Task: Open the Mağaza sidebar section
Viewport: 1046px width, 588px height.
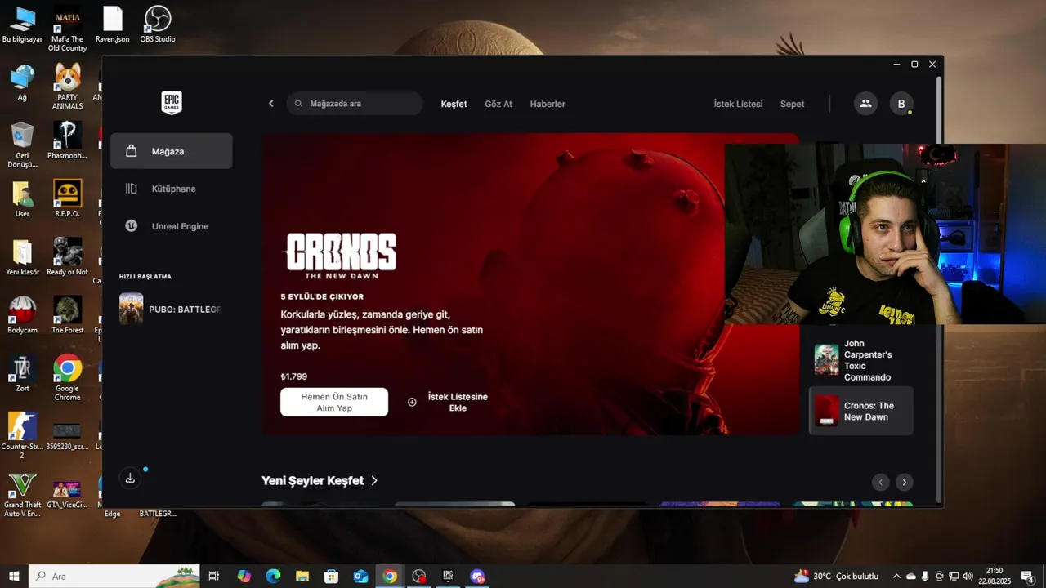Action: tap(172, 151)
